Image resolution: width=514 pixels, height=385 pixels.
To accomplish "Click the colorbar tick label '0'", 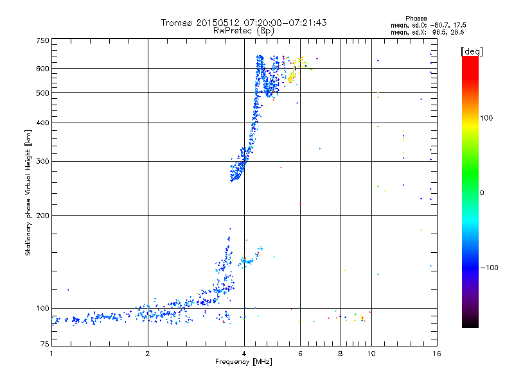I will pyautogui.click(x=482, y=193).
